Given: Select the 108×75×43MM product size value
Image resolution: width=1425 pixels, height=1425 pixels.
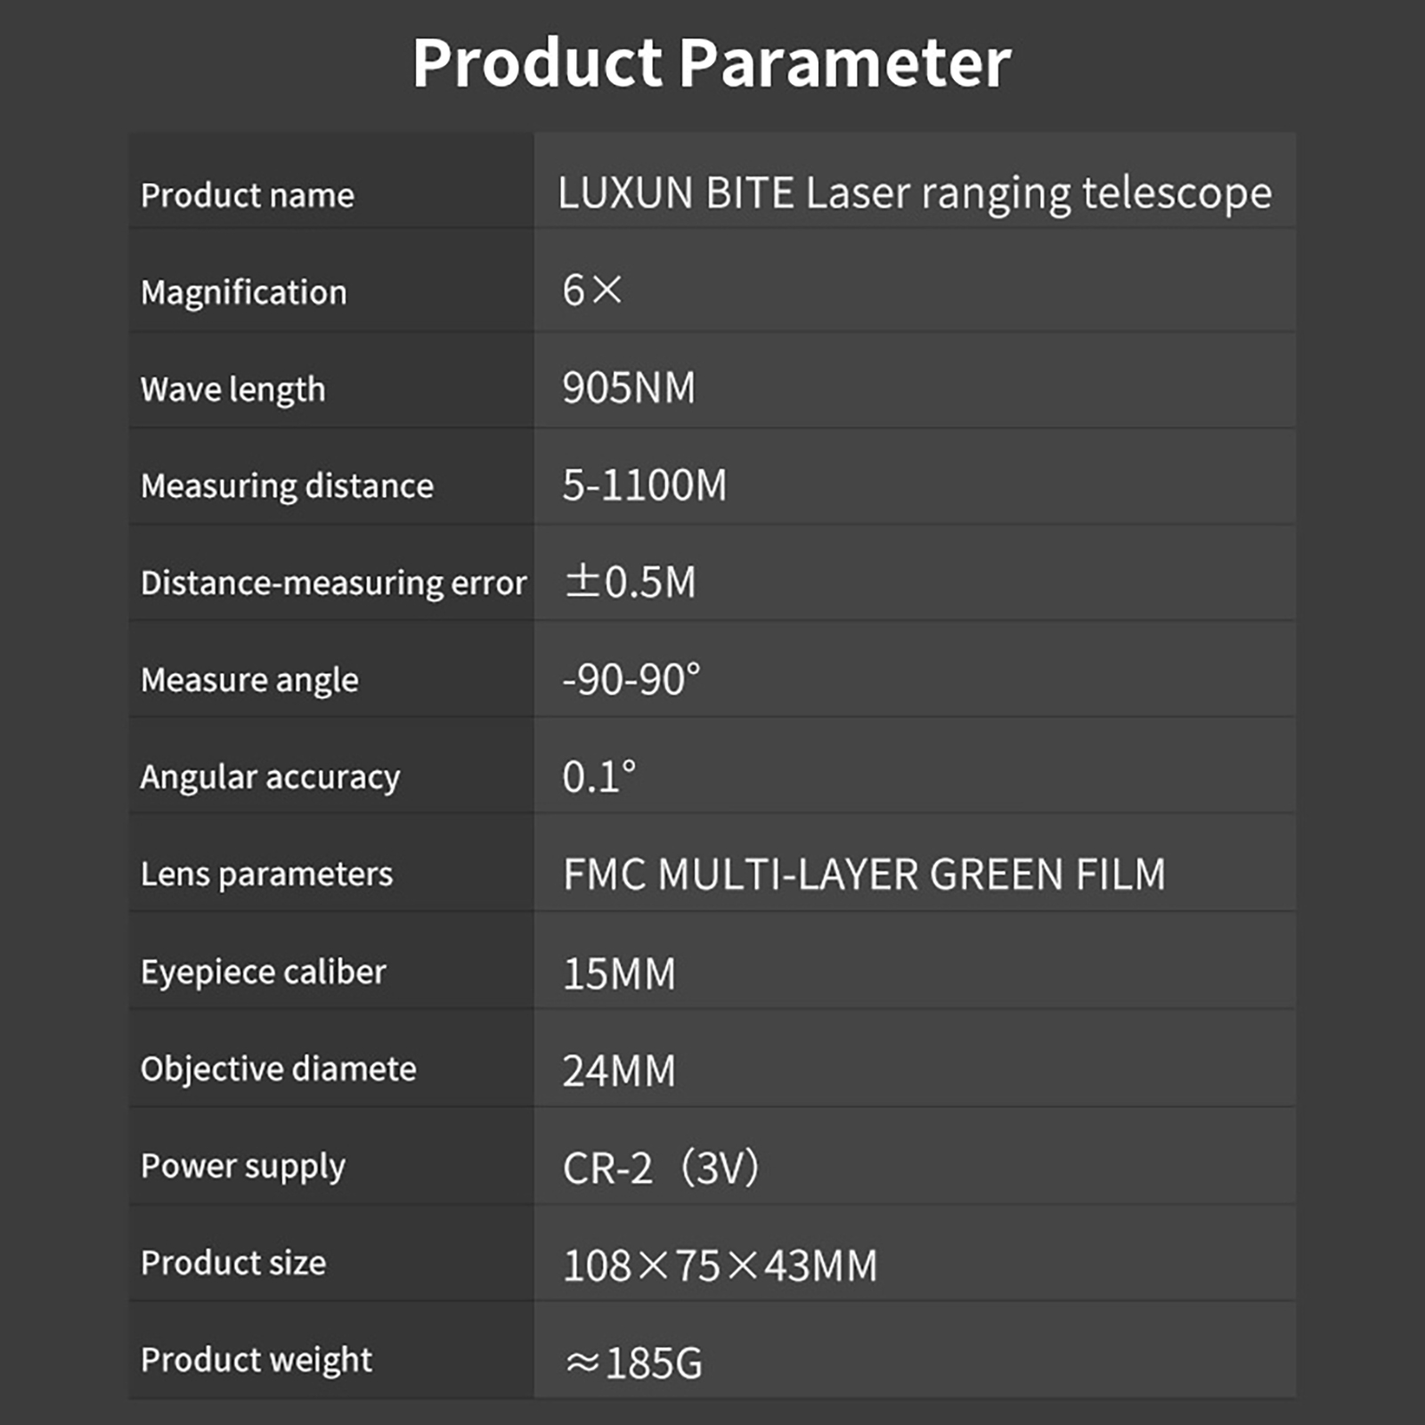Looking at the screenshot, I should click(720, 1265).
